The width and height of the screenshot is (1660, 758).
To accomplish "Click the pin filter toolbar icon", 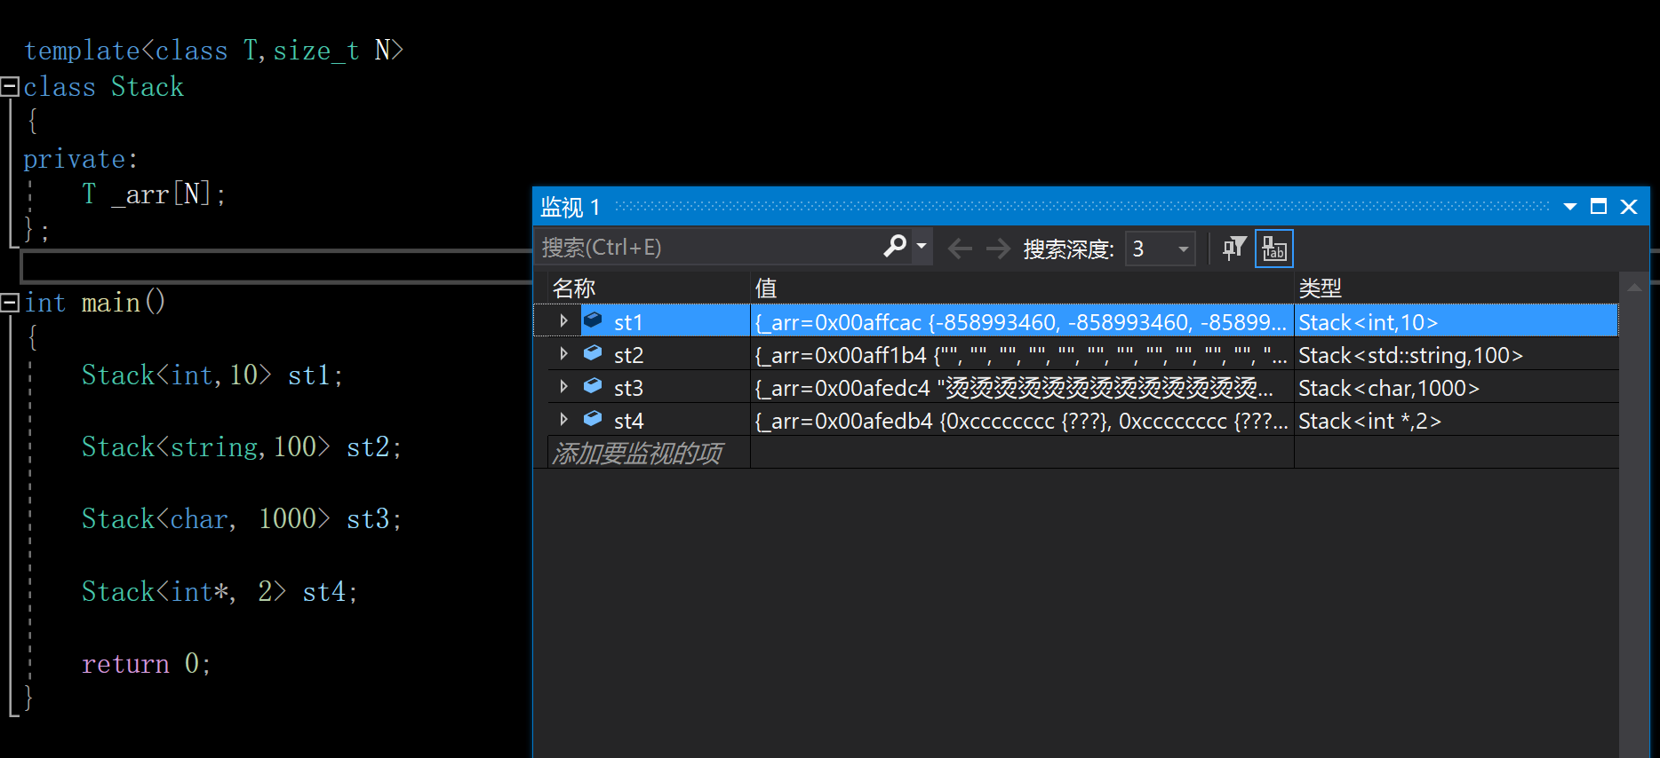I will [1233, 249].
